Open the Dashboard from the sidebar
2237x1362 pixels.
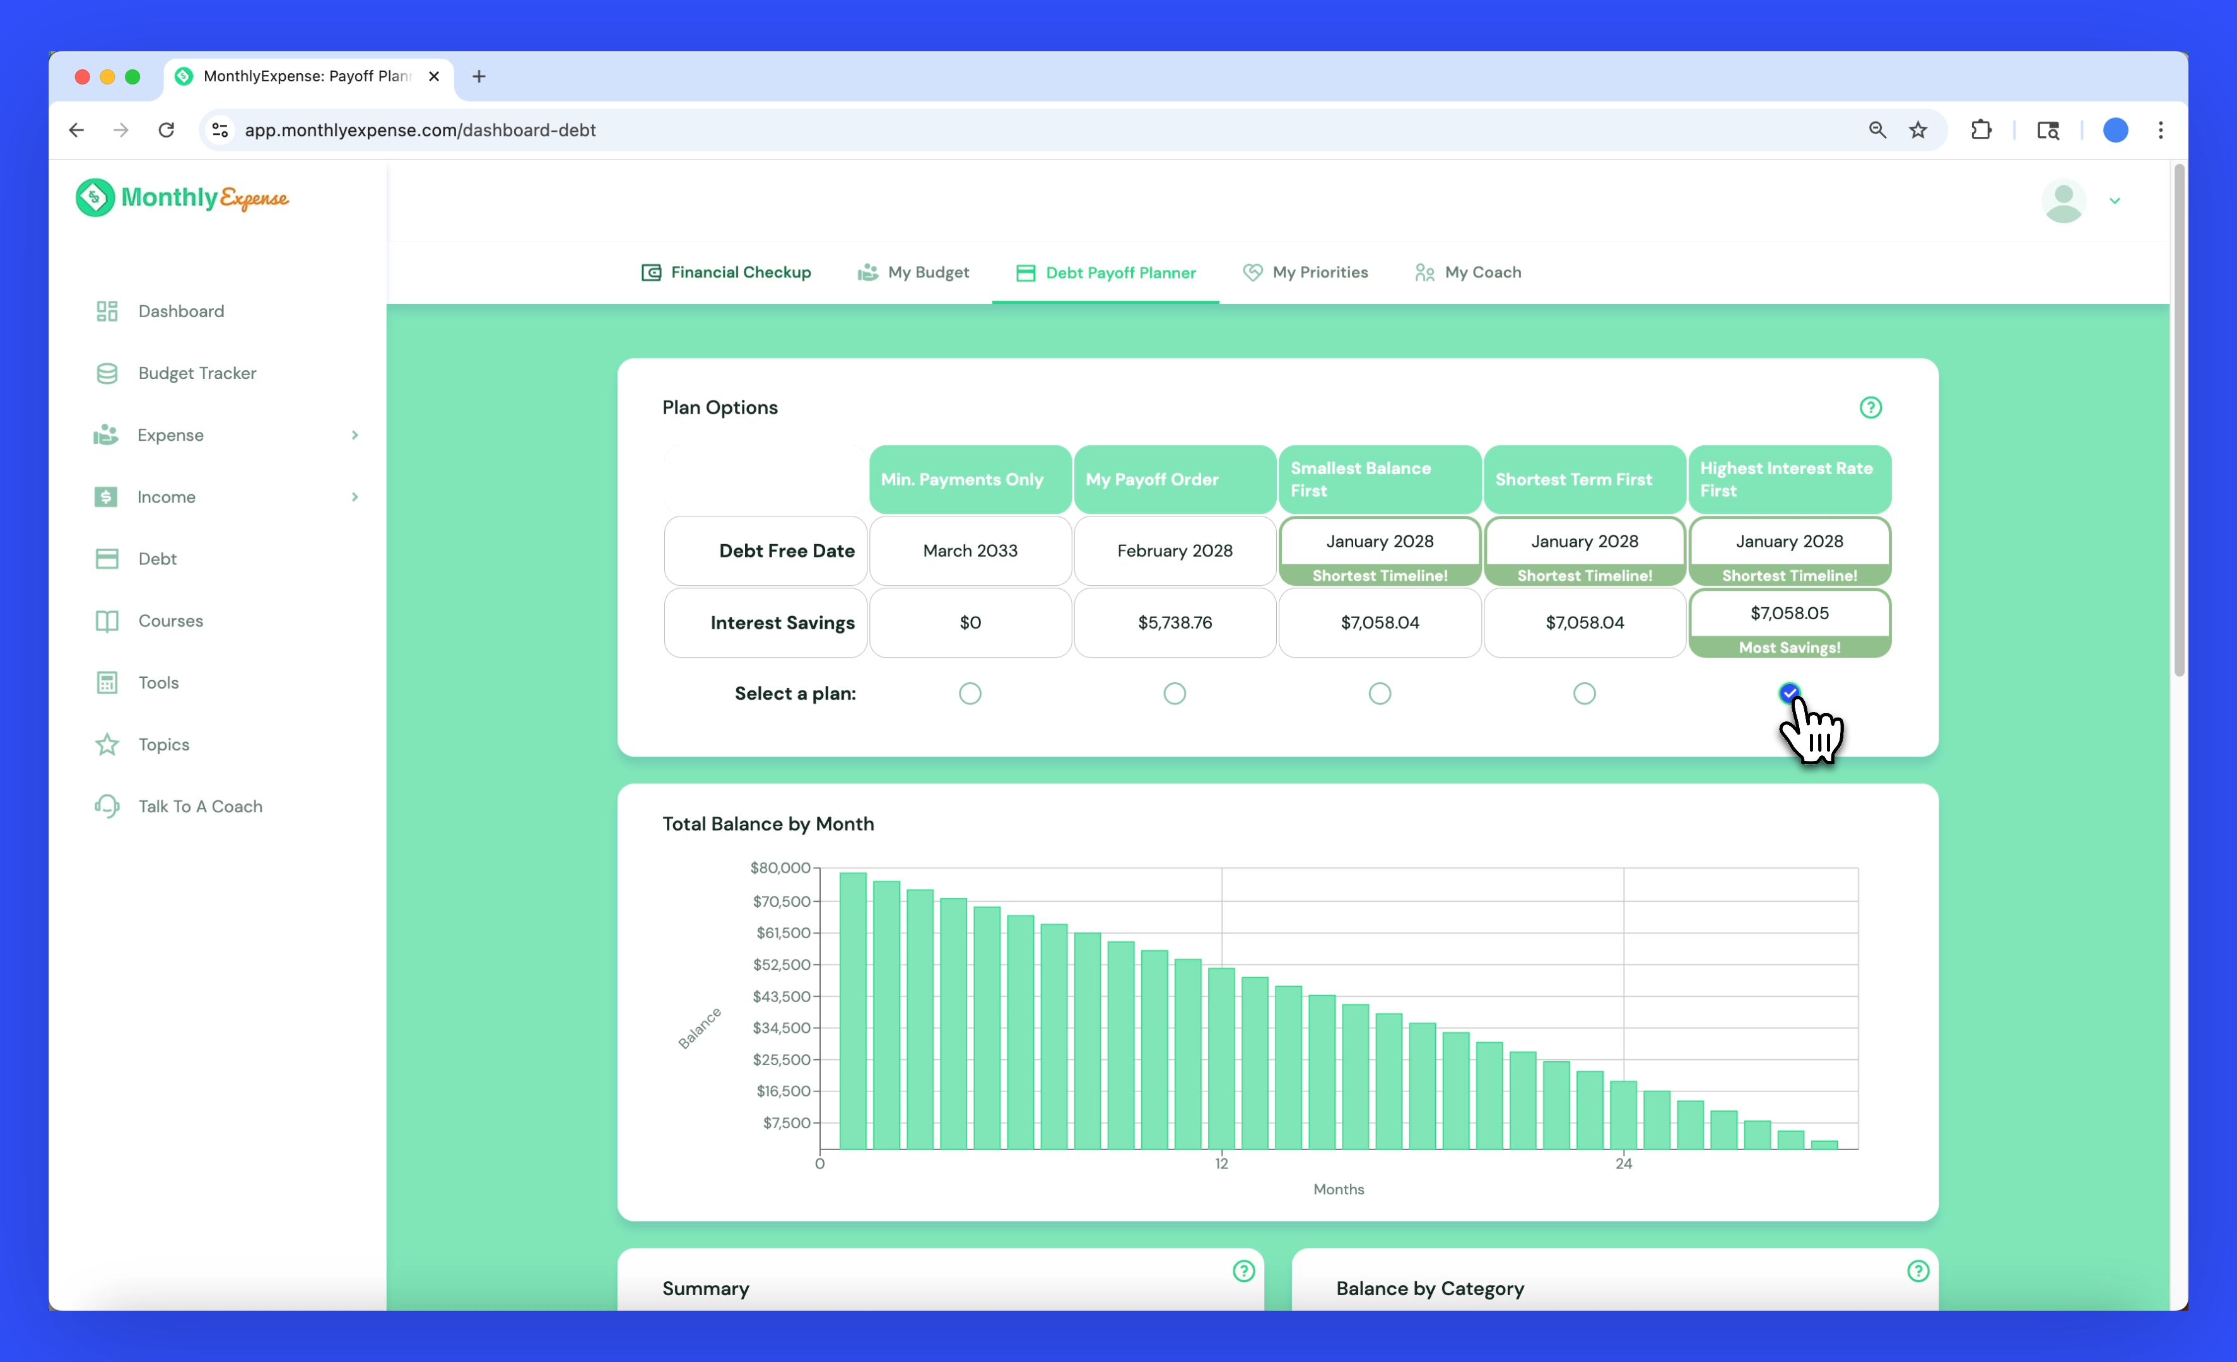(180, 311)
